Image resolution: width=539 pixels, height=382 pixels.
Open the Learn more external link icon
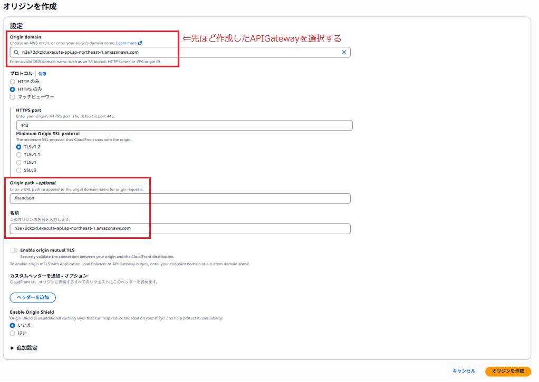tap(140, 43)
